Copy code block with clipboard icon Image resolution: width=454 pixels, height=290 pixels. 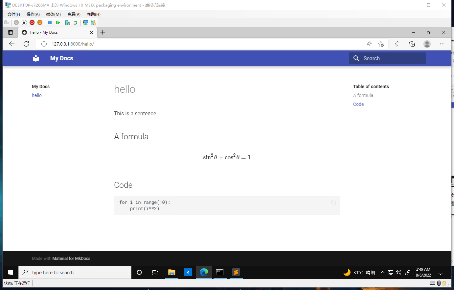click(333, 203)
